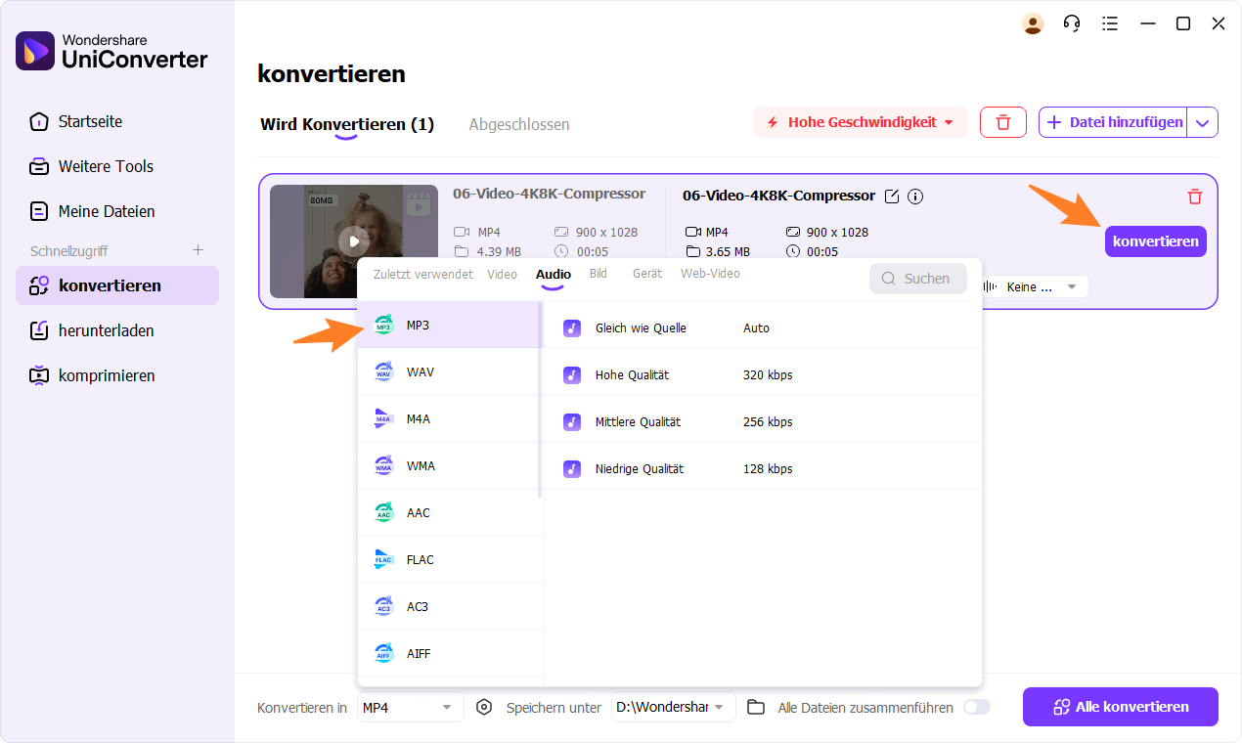Click the konvertieren button for the file
The image size is (1242, 743).
point(1156,241)
